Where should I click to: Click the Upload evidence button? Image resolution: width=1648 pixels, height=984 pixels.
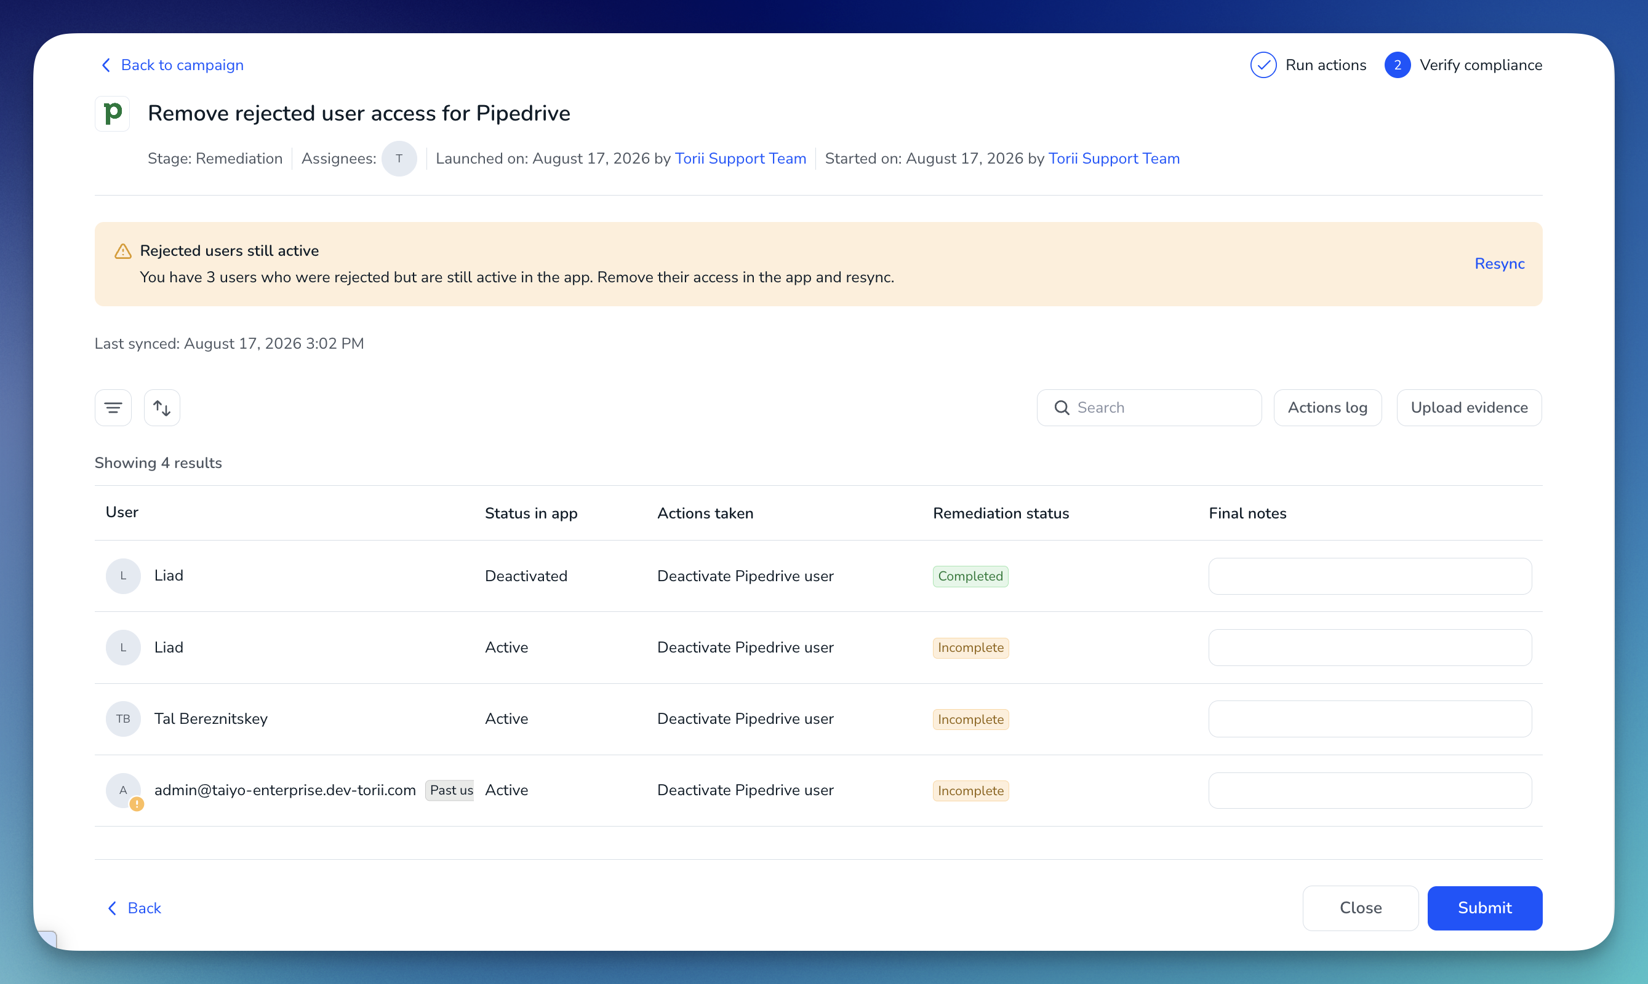coord(1469,408)
